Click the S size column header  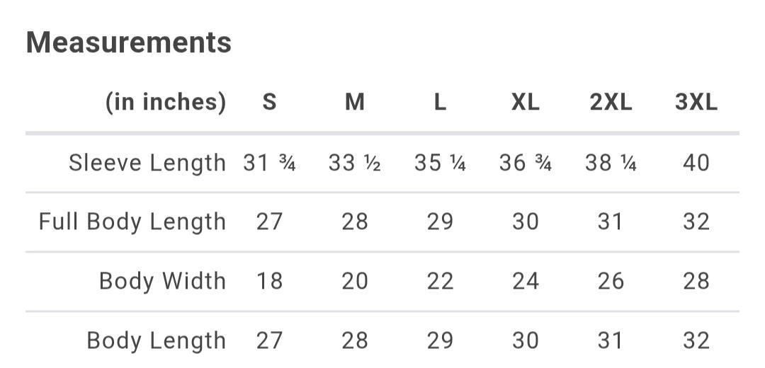pos(269,103)
